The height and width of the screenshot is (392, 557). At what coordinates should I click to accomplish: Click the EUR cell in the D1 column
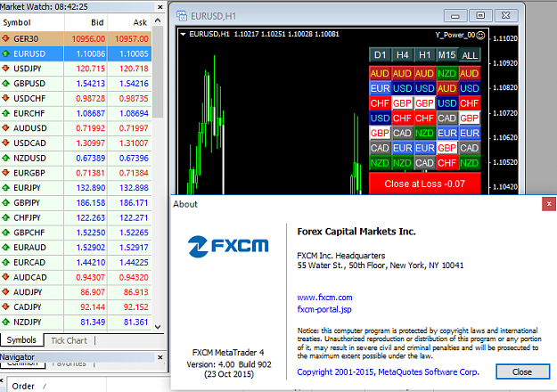point(380,88)
